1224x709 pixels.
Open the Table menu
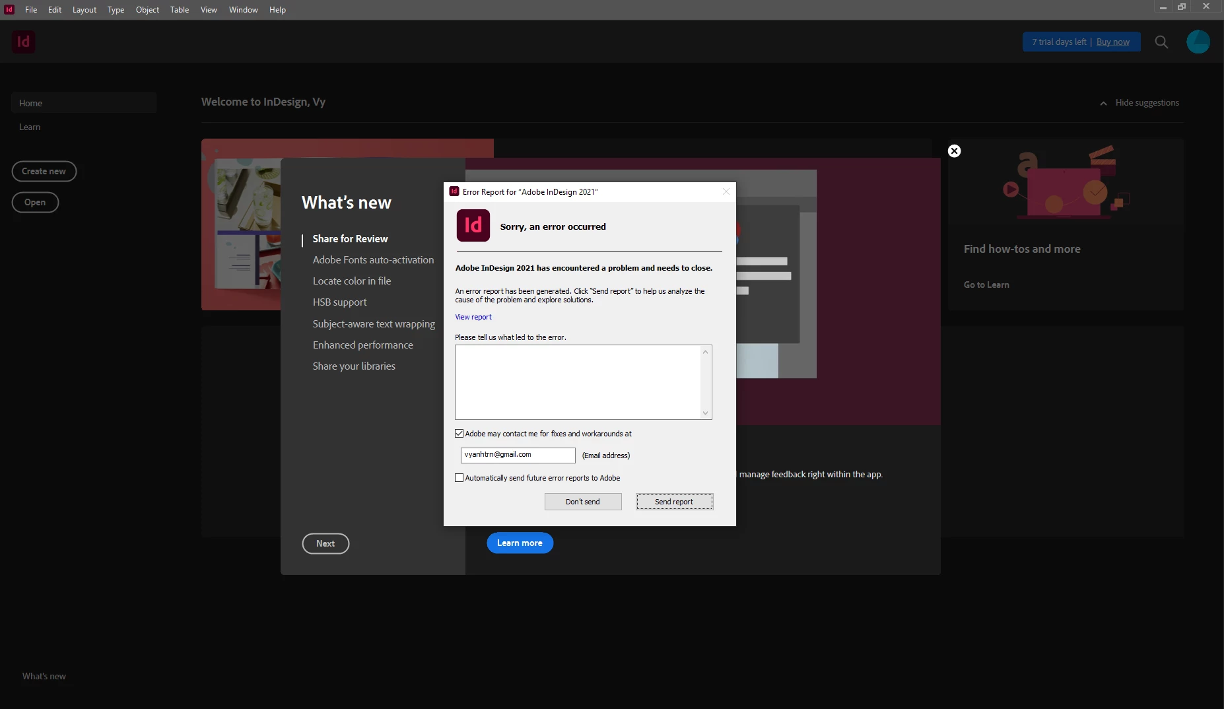click(x=180, y=10)
